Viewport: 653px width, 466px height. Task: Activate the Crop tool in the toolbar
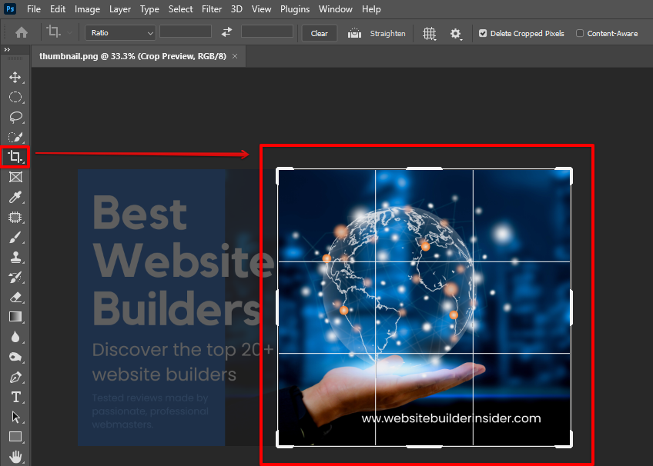click(x=15, y=158)
